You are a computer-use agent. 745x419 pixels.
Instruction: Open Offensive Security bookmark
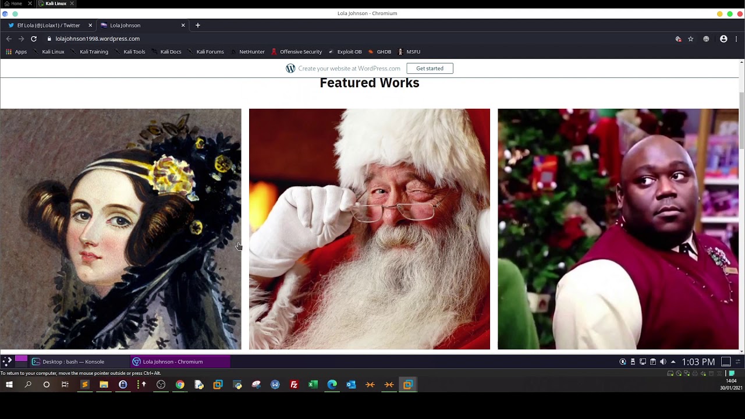click(x=296, y=52)
